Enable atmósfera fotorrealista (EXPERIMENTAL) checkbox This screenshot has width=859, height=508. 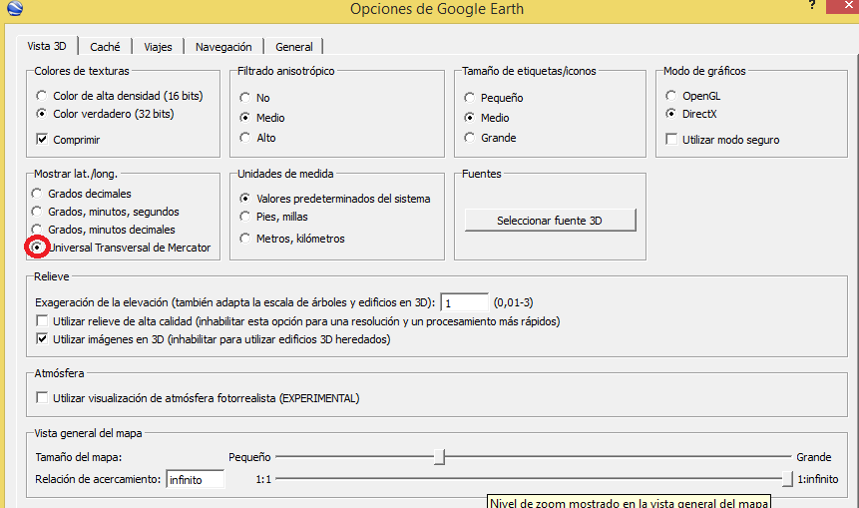pos(42,397)
